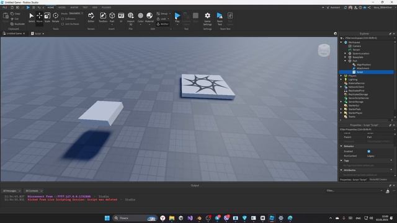The height and width of the screenshot is (223, 397).
Task: Expand the Players service node
Action: [341, 76]
